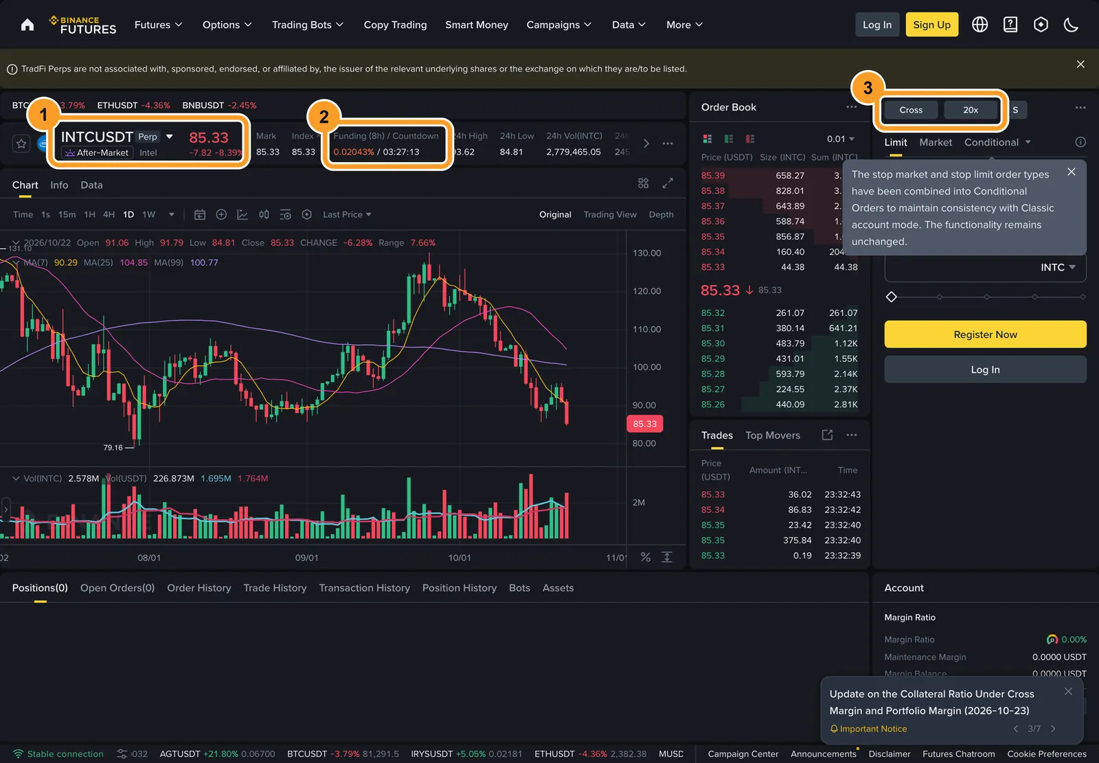Open the Conditional order type dropdown
The width and height of the screenshot is (1099, 763).
point(998,142)
